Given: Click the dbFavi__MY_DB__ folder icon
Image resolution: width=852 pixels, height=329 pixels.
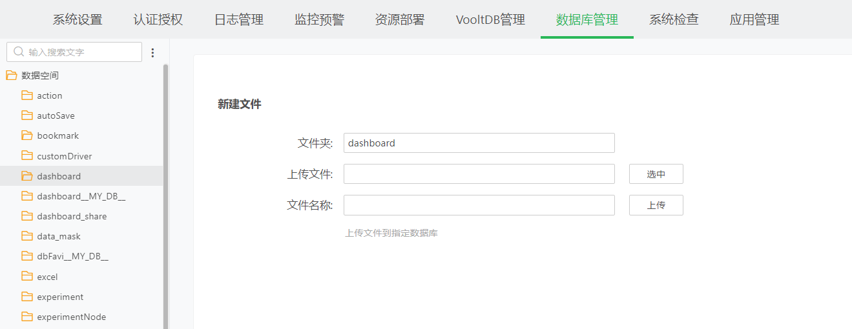Looking at the screenshot, I should pyautogui.click(x=26, y=255).
